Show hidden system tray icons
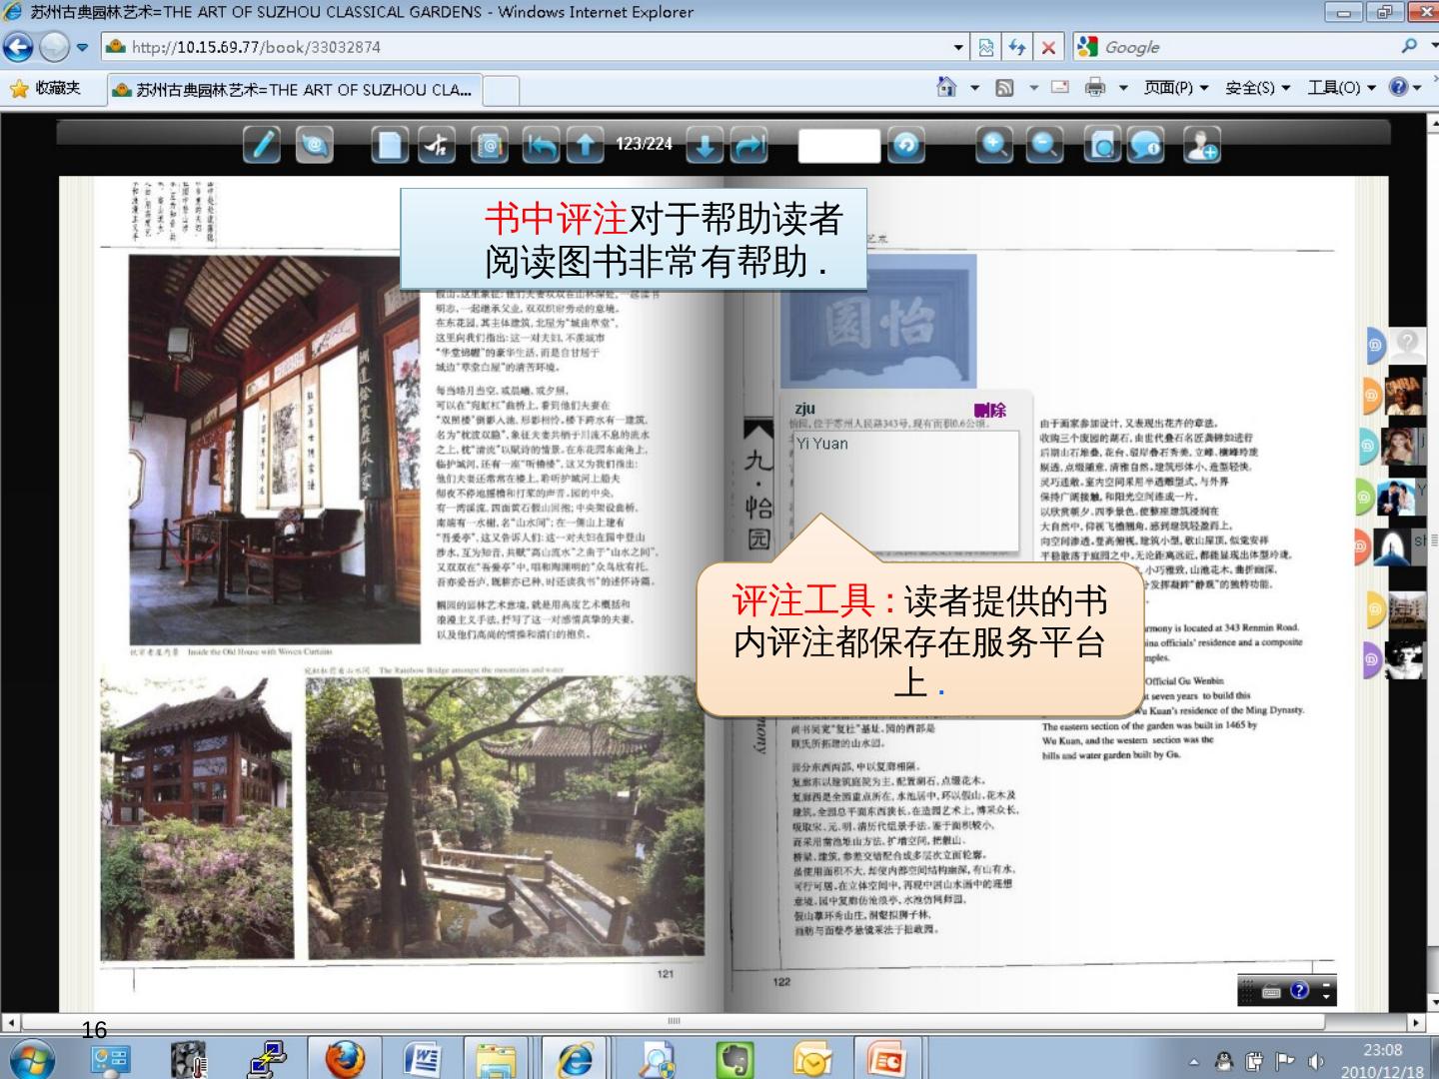This screenshot has height=1079, width=1439. (1193, 1061)
